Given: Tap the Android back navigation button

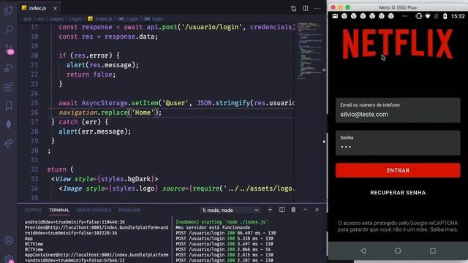Looking at the screenshot, I should point(363,251).
